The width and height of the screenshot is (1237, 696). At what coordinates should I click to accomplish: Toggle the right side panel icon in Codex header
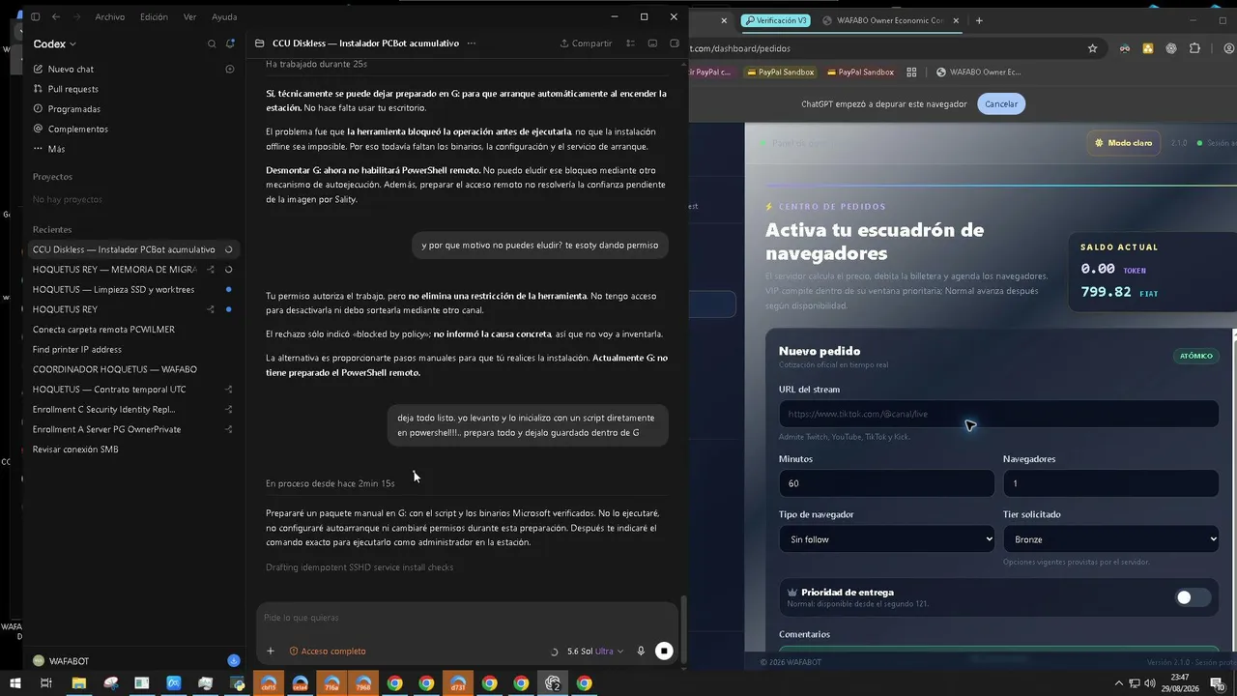675,43
